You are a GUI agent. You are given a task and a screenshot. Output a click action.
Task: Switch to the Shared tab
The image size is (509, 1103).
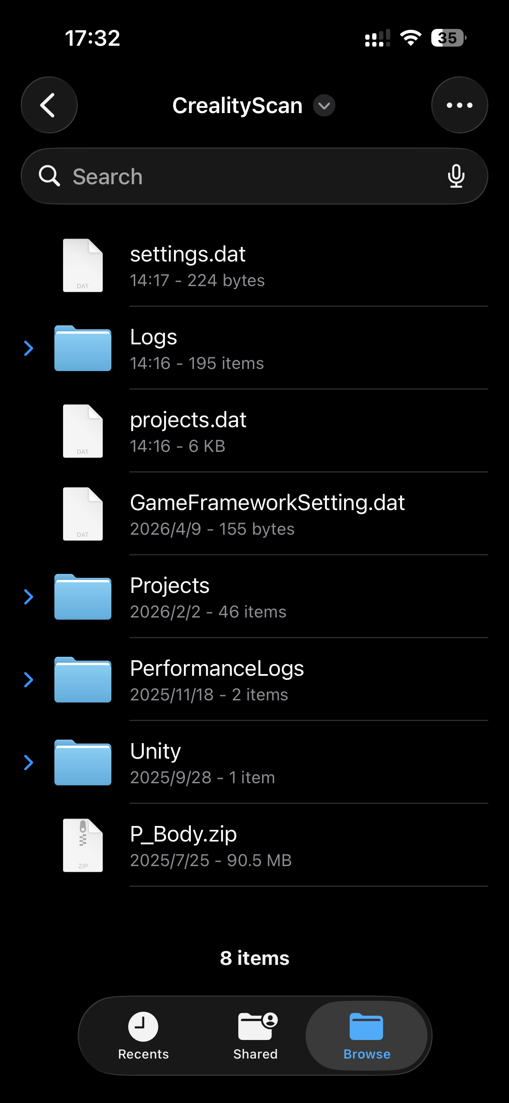coord(256,1035)
